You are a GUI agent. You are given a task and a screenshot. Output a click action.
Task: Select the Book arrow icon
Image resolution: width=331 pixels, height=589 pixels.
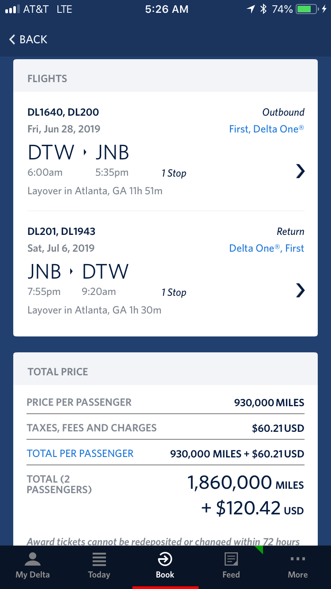point(165,559)
